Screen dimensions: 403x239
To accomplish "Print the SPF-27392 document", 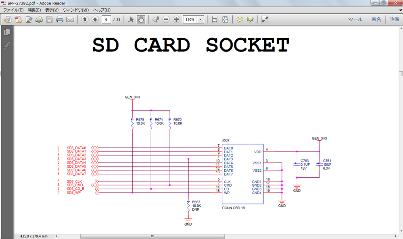I will click(59, 19).
